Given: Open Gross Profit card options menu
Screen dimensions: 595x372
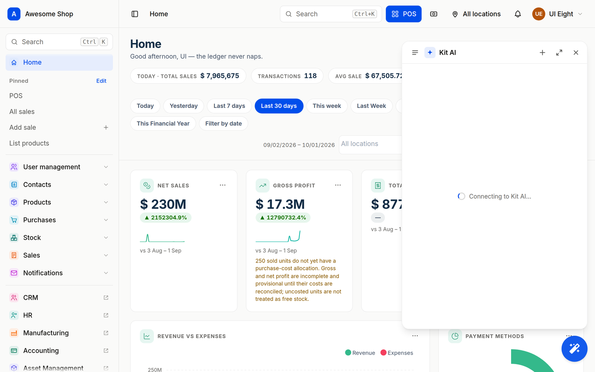Looking at the screenshot, I should [x=338, y=185].
